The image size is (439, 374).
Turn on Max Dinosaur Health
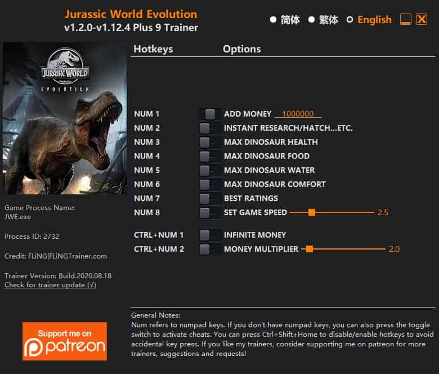coord(210,143)
